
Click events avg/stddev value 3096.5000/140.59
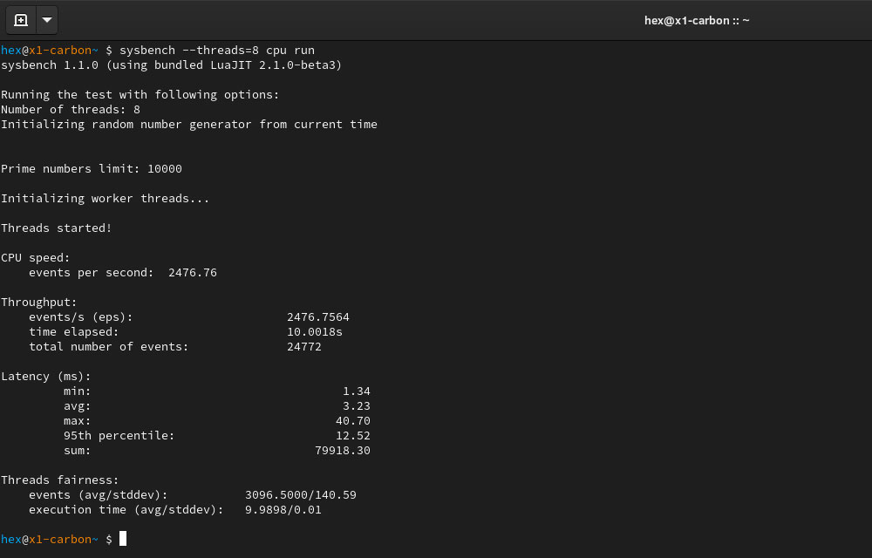[x=300, y=495]
